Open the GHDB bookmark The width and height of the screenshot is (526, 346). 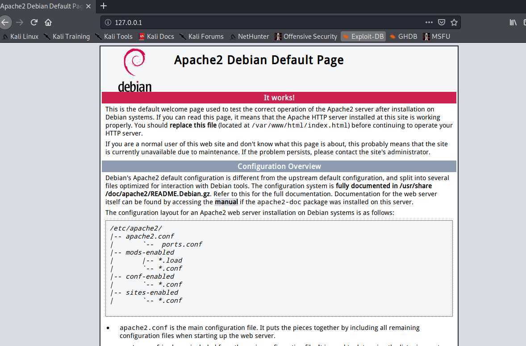point(403,37)
